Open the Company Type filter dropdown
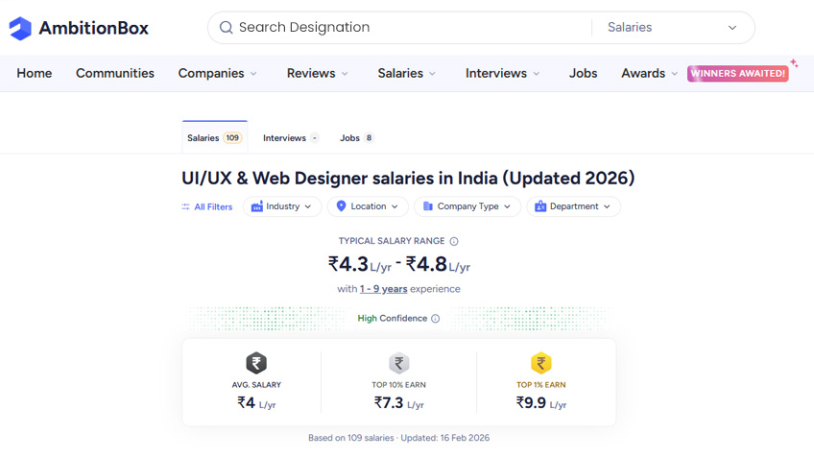Screen dimensions: 814x458 (x=467, y=206)
